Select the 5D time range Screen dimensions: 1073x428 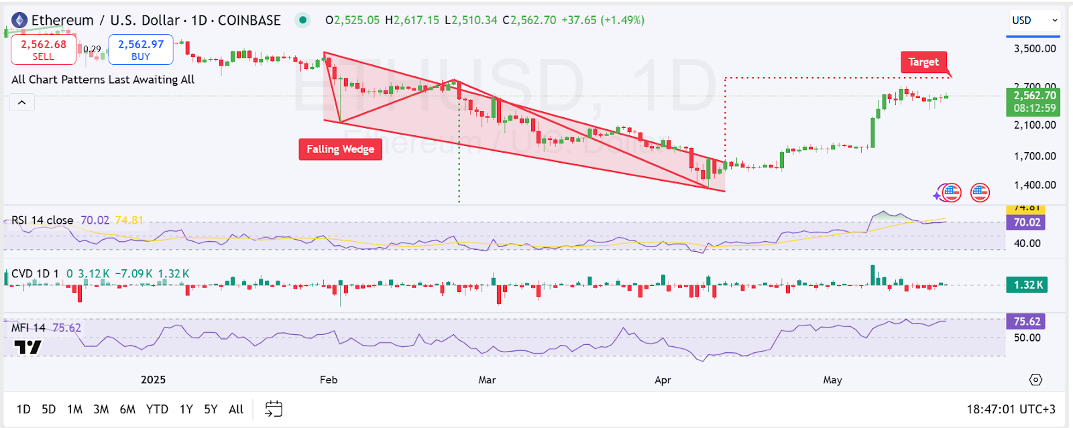49,409
